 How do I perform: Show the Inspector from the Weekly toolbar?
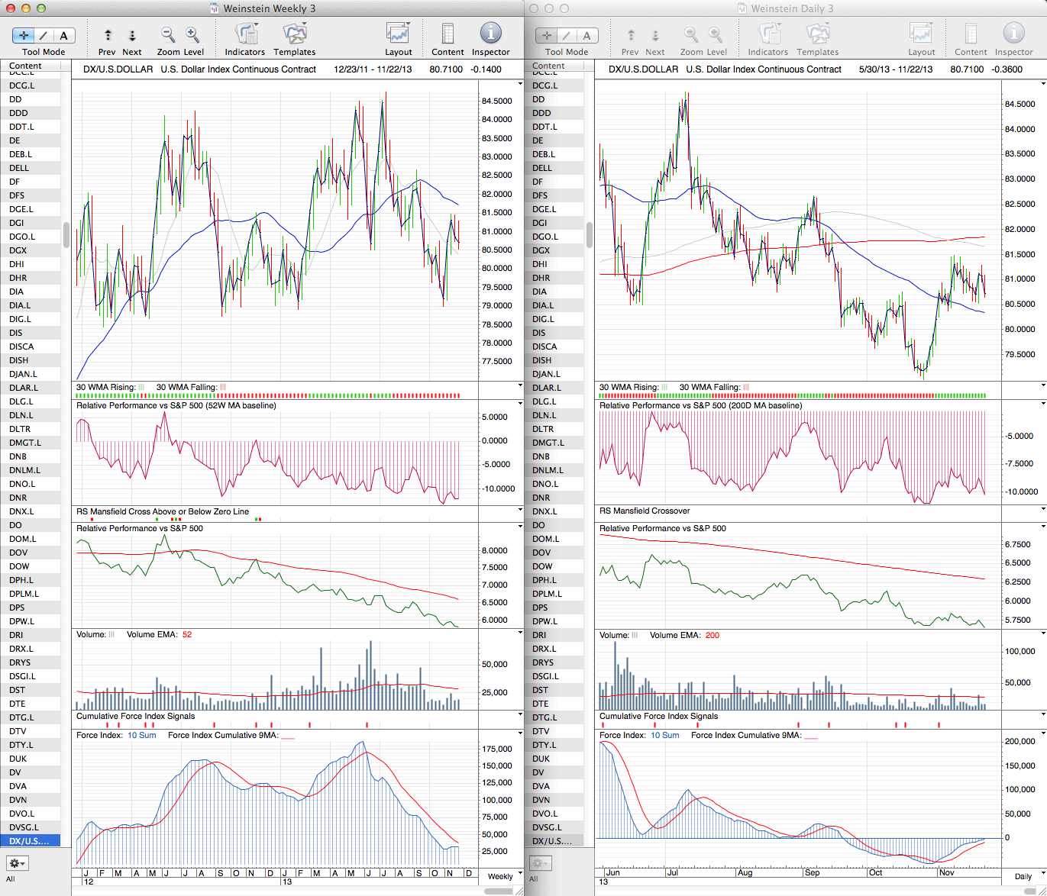(x=490, y=34)
